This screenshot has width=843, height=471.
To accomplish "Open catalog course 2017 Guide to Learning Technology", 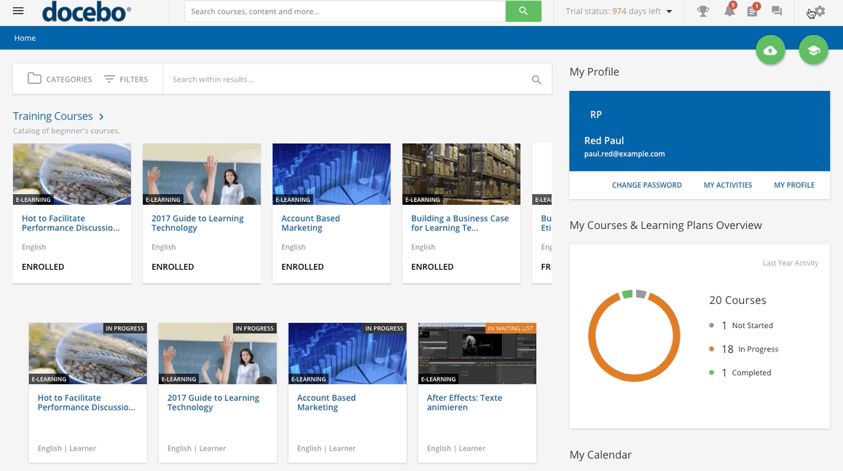I will point(197,223).
